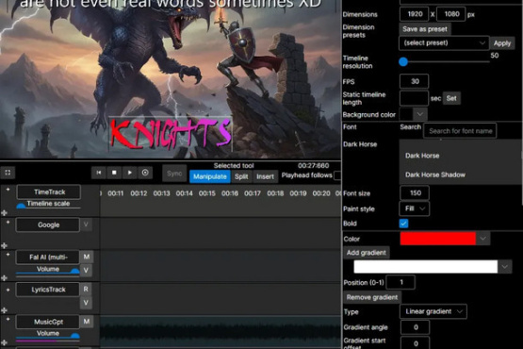Click the Save as preset button
This screenshot has height=349, width=523.
coord(425,29)
